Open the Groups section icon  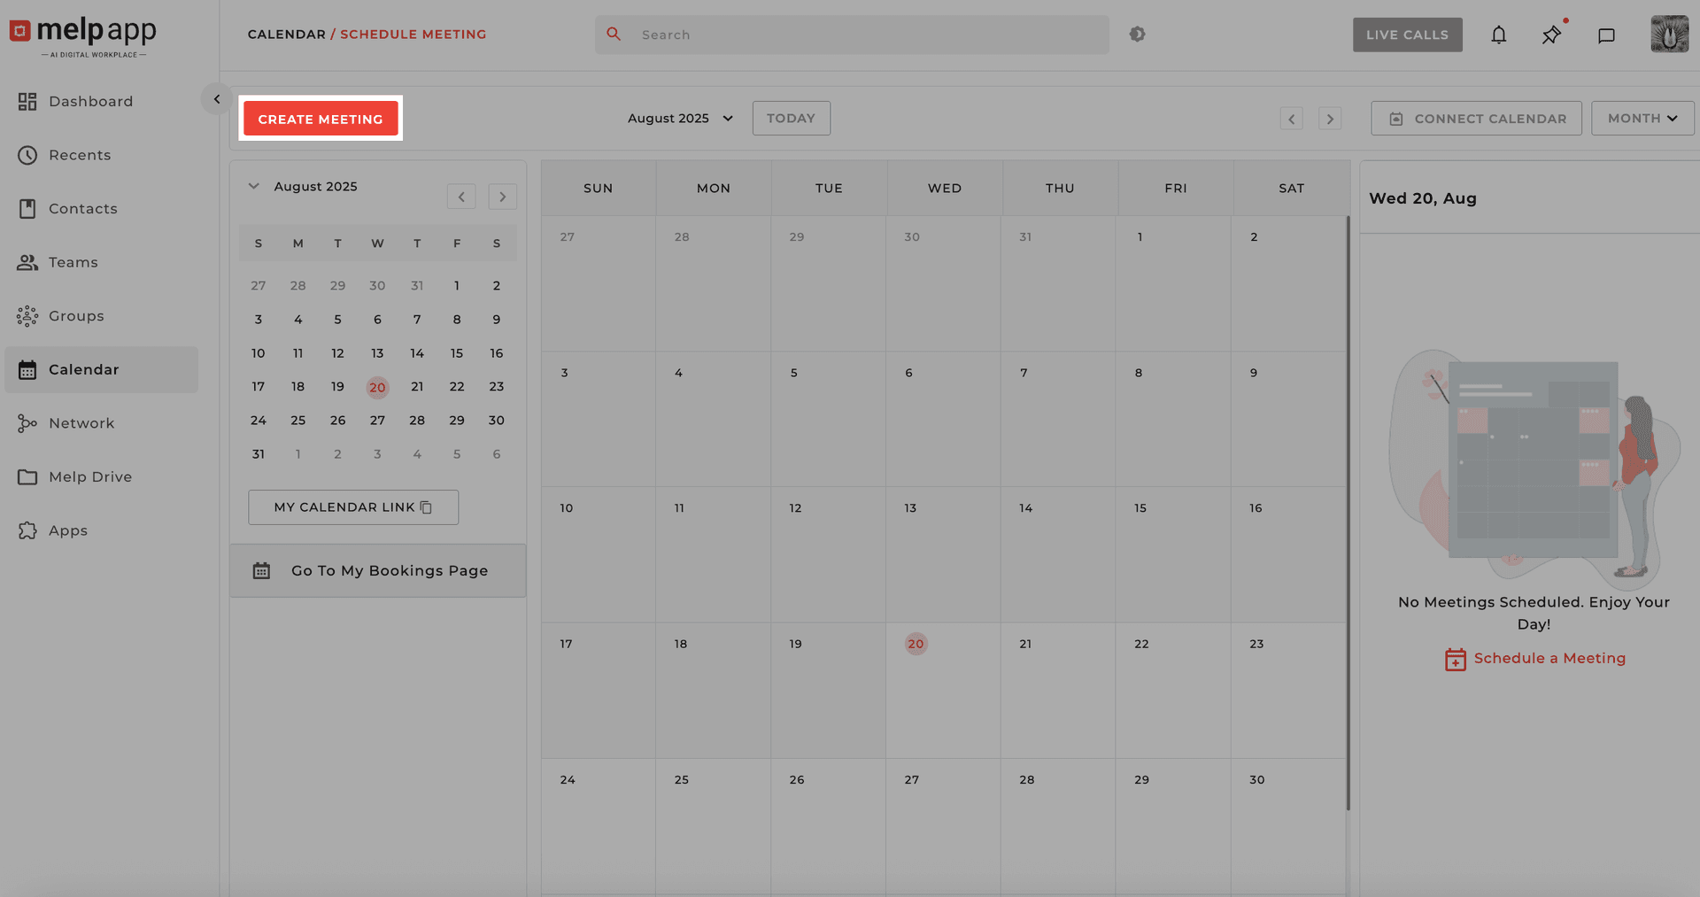[27, 315]
